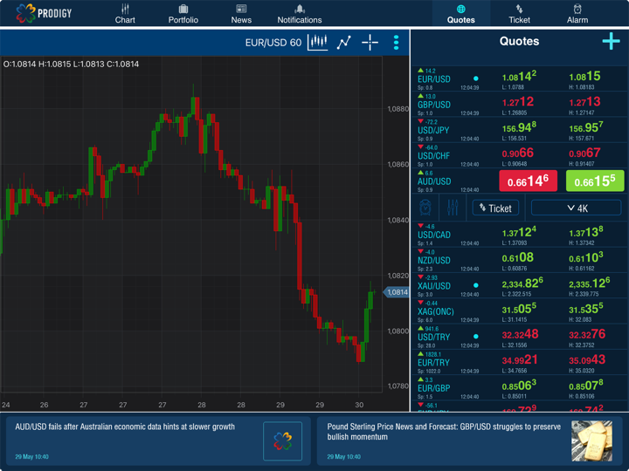Open the Chart view from top navigation

pos(125,13)
